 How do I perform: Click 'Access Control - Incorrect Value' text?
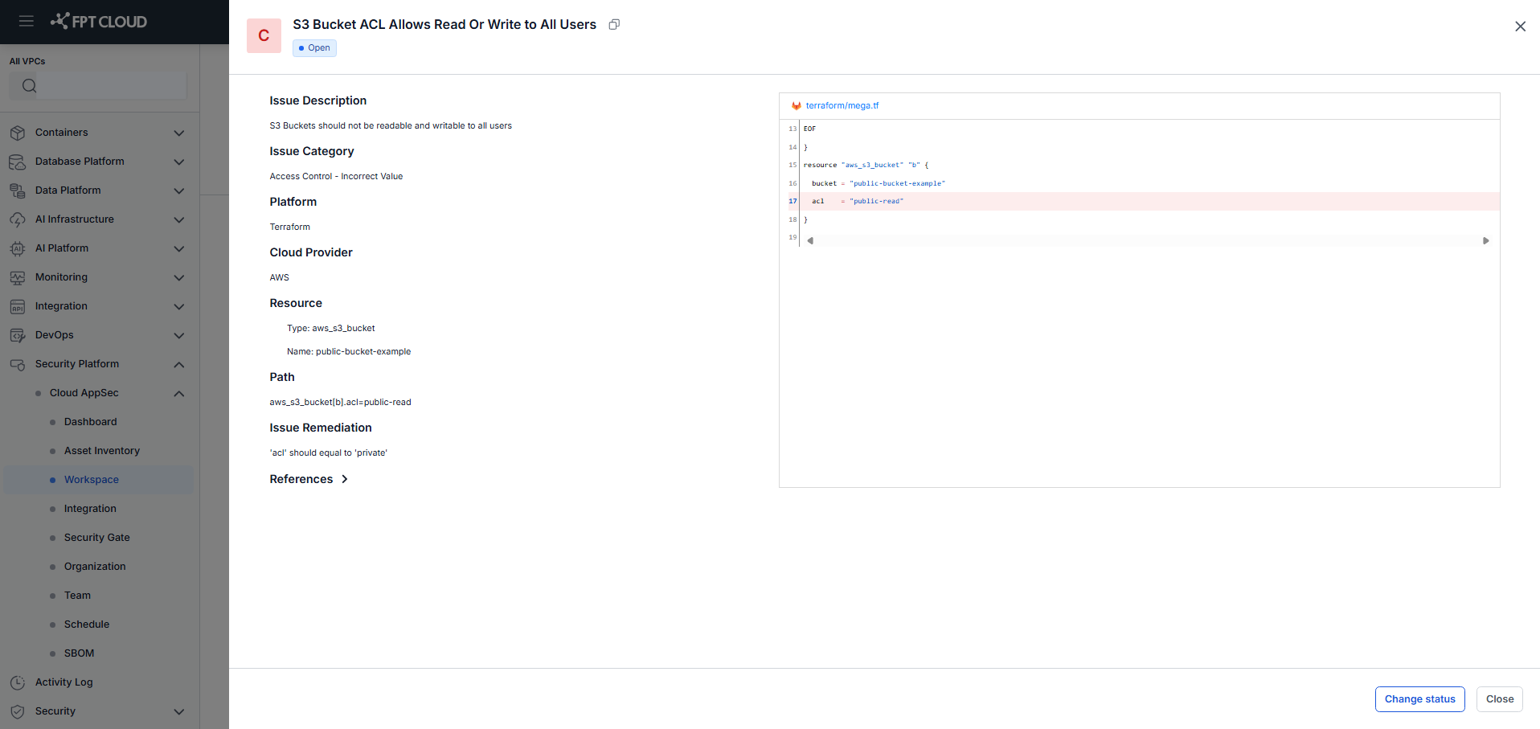pos(337,176)
